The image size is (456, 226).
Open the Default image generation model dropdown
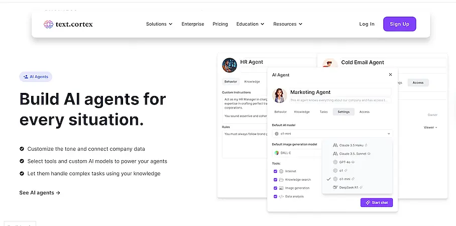(x=297, y=153)
